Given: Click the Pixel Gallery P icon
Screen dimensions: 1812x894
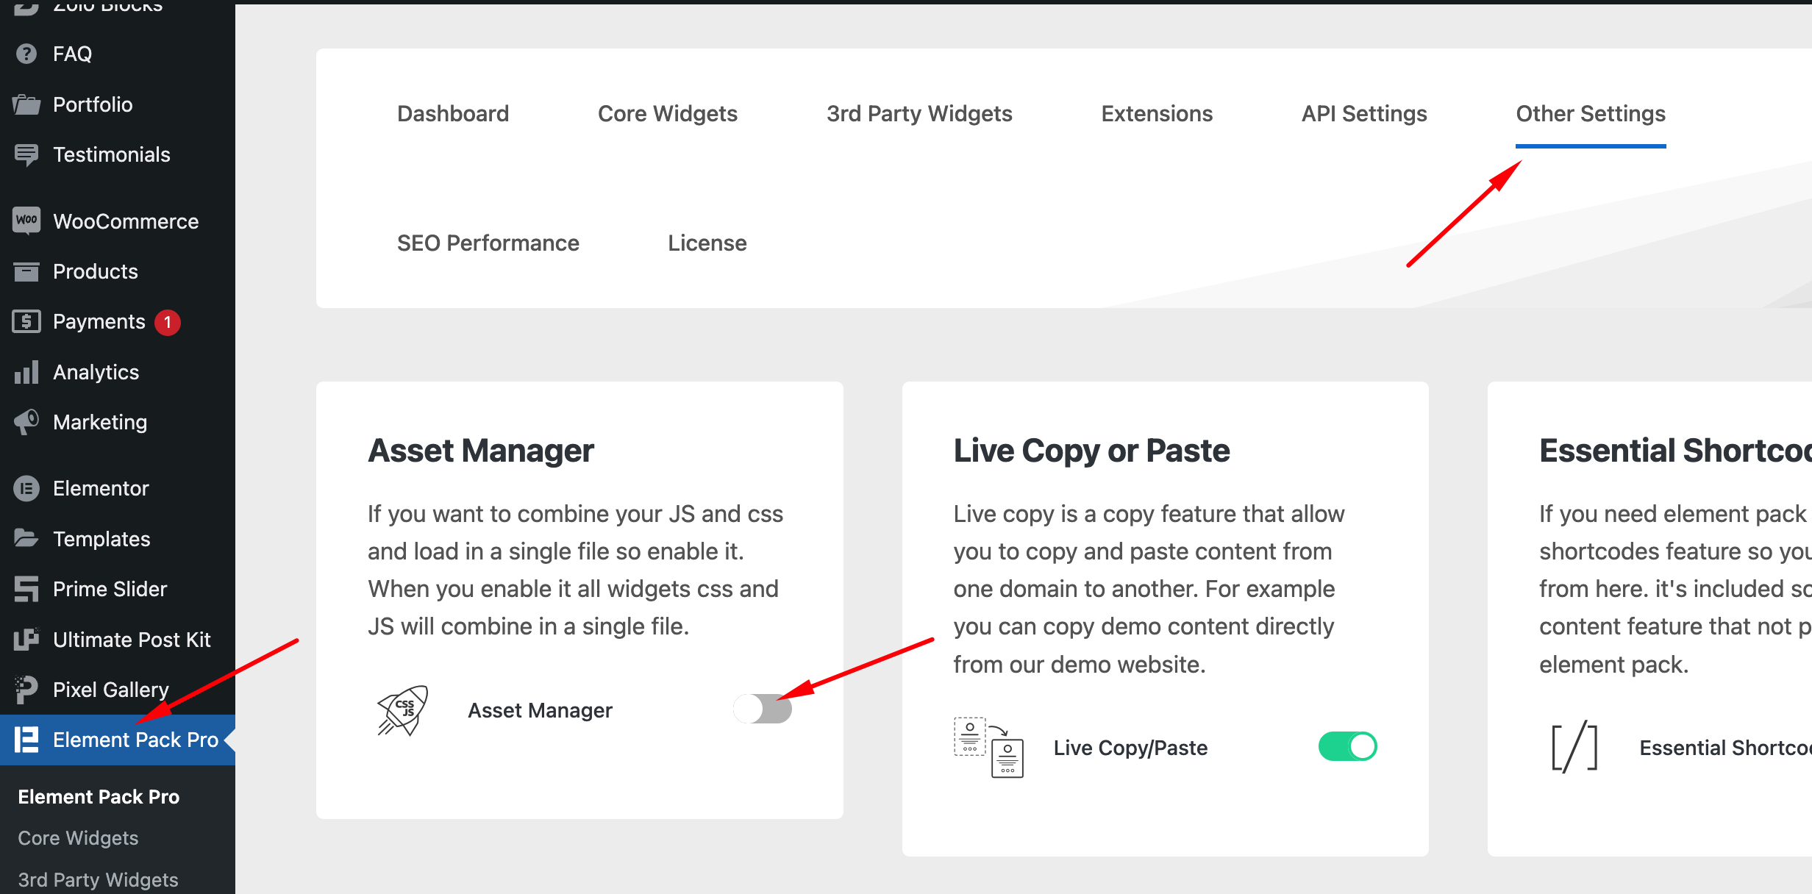Looking at the screenshot, I should point(26,690).
